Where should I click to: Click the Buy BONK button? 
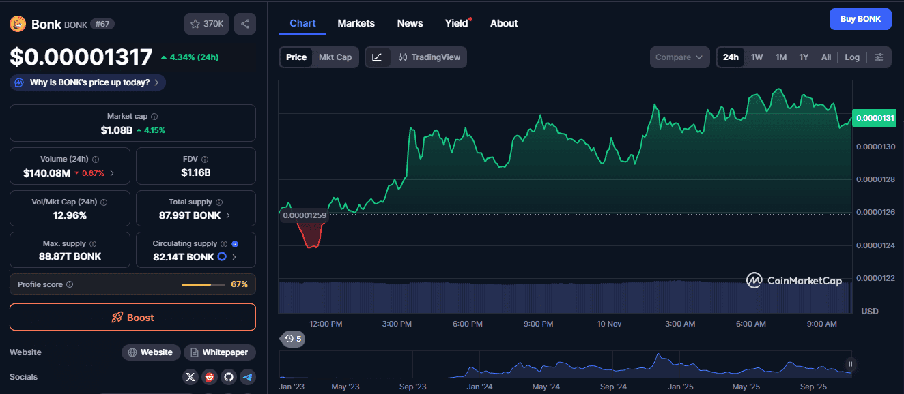[x=860, y=19]
